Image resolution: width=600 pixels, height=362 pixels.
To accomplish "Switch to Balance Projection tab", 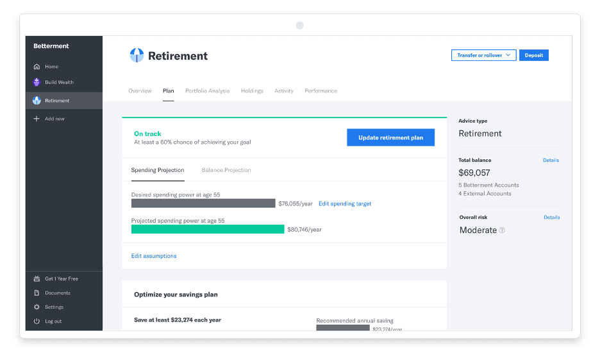I will pos(226,171).
